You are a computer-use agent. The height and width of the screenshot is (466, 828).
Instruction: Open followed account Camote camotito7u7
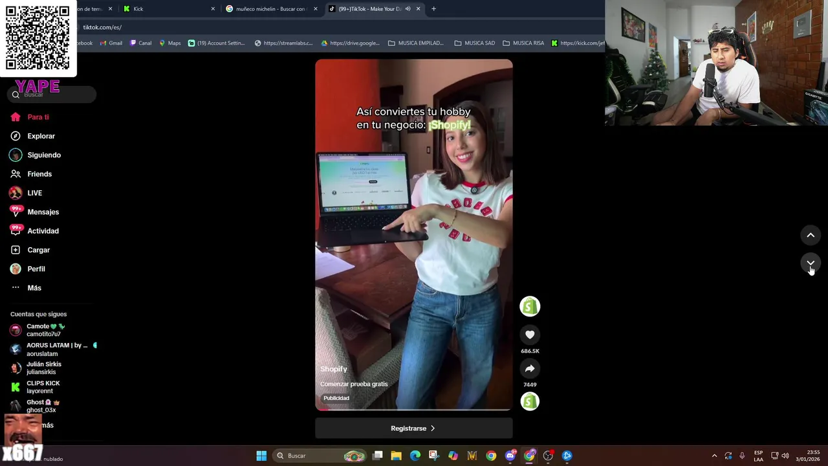[45, 330]
